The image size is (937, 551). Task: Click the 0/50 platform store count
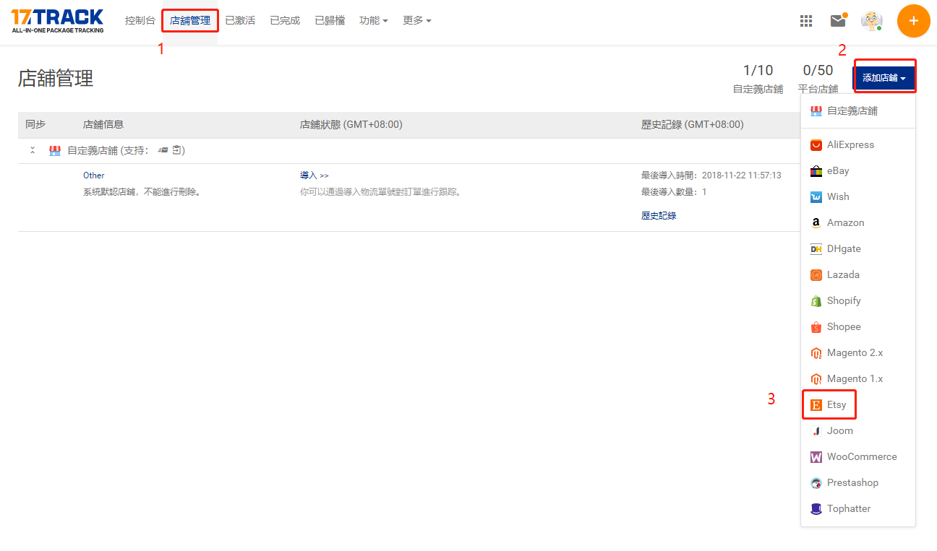point(818,70)
